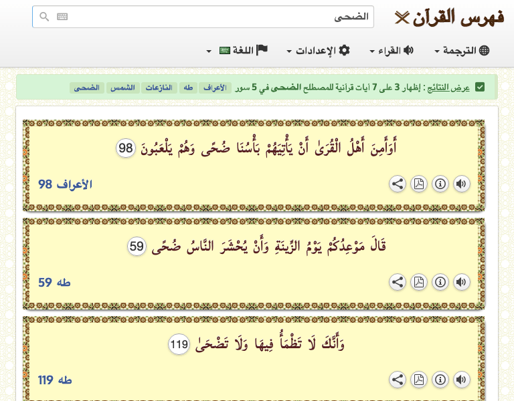Export Al-A'raf verse 98 as PDF
The height and width of the screenshot is (401, 514).
pyautogui.click(x=419, y=184)
